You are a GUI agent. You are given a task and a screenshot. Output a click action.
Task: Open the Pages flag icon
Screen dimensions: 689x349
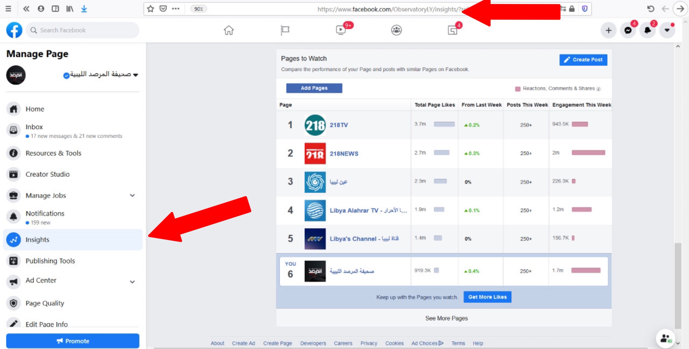pos(285,30)
